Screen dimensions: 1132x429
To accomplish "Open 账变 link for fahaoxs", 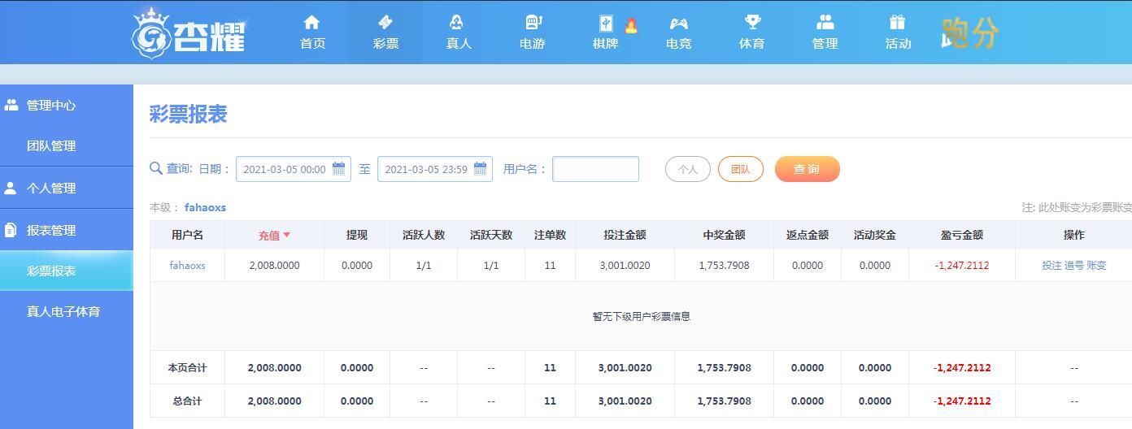I will 1096,265.
